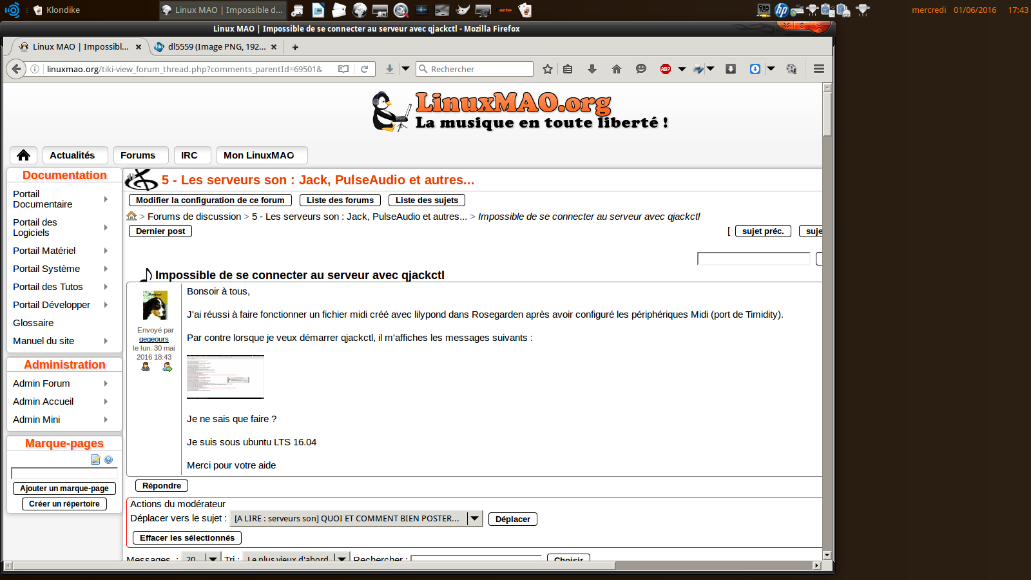Click the Glossaire sidebar entry
1031x580 pixels.
[x=34, y=323]
